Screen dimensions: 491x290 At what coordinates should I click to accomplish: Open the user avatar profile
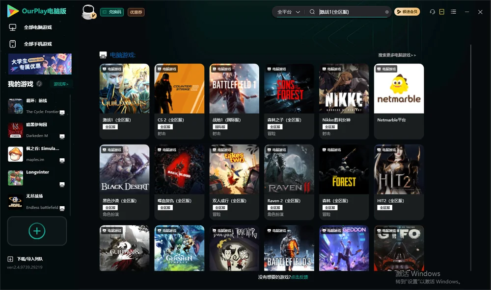click(x=88, y=12)
